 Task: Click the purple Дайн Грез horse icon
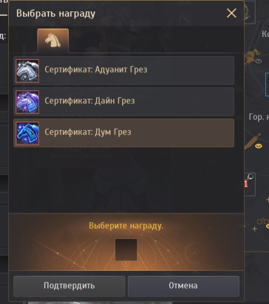[x=27, y=102]
